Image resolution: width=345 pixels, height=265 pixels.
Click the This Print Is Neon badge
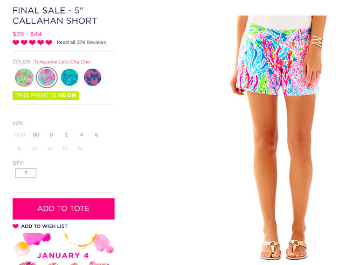click(46, 96)
